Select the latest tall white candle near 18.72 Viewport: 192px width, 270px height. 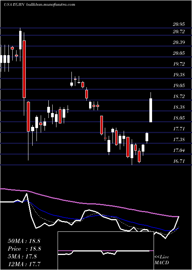[151, 110]
